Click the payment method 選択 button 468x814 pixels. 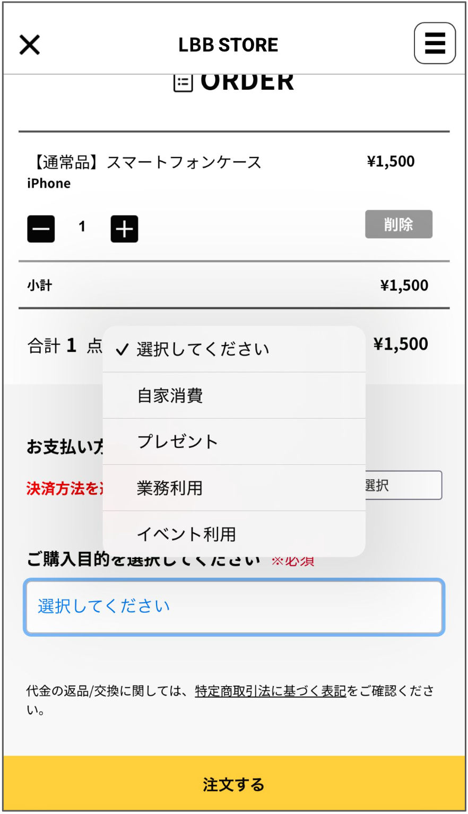click(x=403, y=485)
